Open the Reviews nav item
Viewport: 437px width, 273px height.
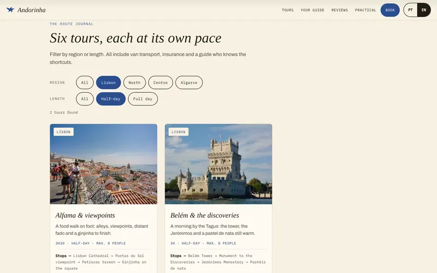pyautogui.click(x=339, y=10)
